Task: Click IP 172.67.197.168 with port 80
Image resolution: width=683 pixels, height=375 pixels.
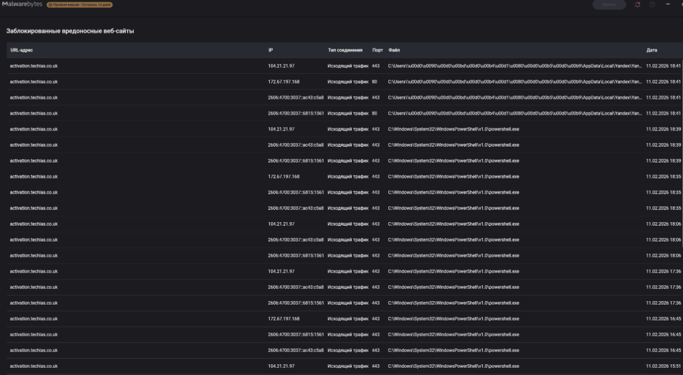Action: pyautogui.click(x=283, y=82)
